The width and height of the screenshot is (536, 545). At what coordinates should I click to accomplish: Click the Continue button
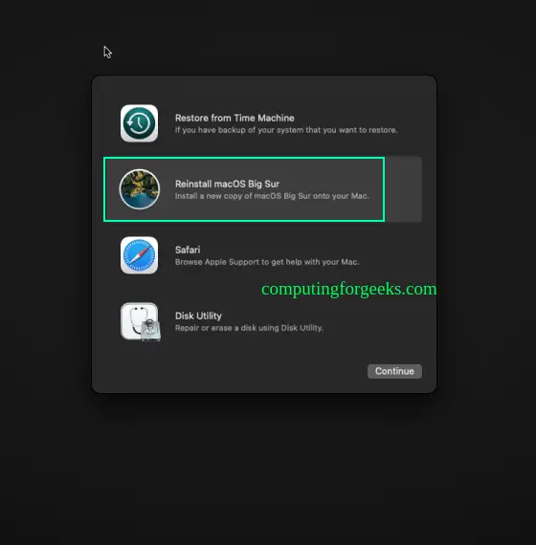(394, 371)
